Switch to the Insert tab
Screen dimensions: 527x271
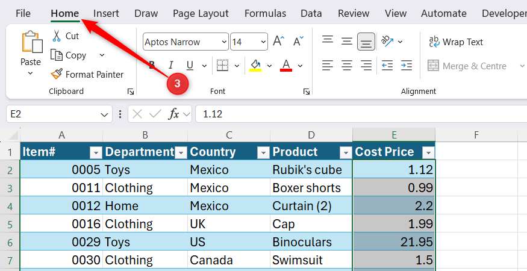coord(106,13)
